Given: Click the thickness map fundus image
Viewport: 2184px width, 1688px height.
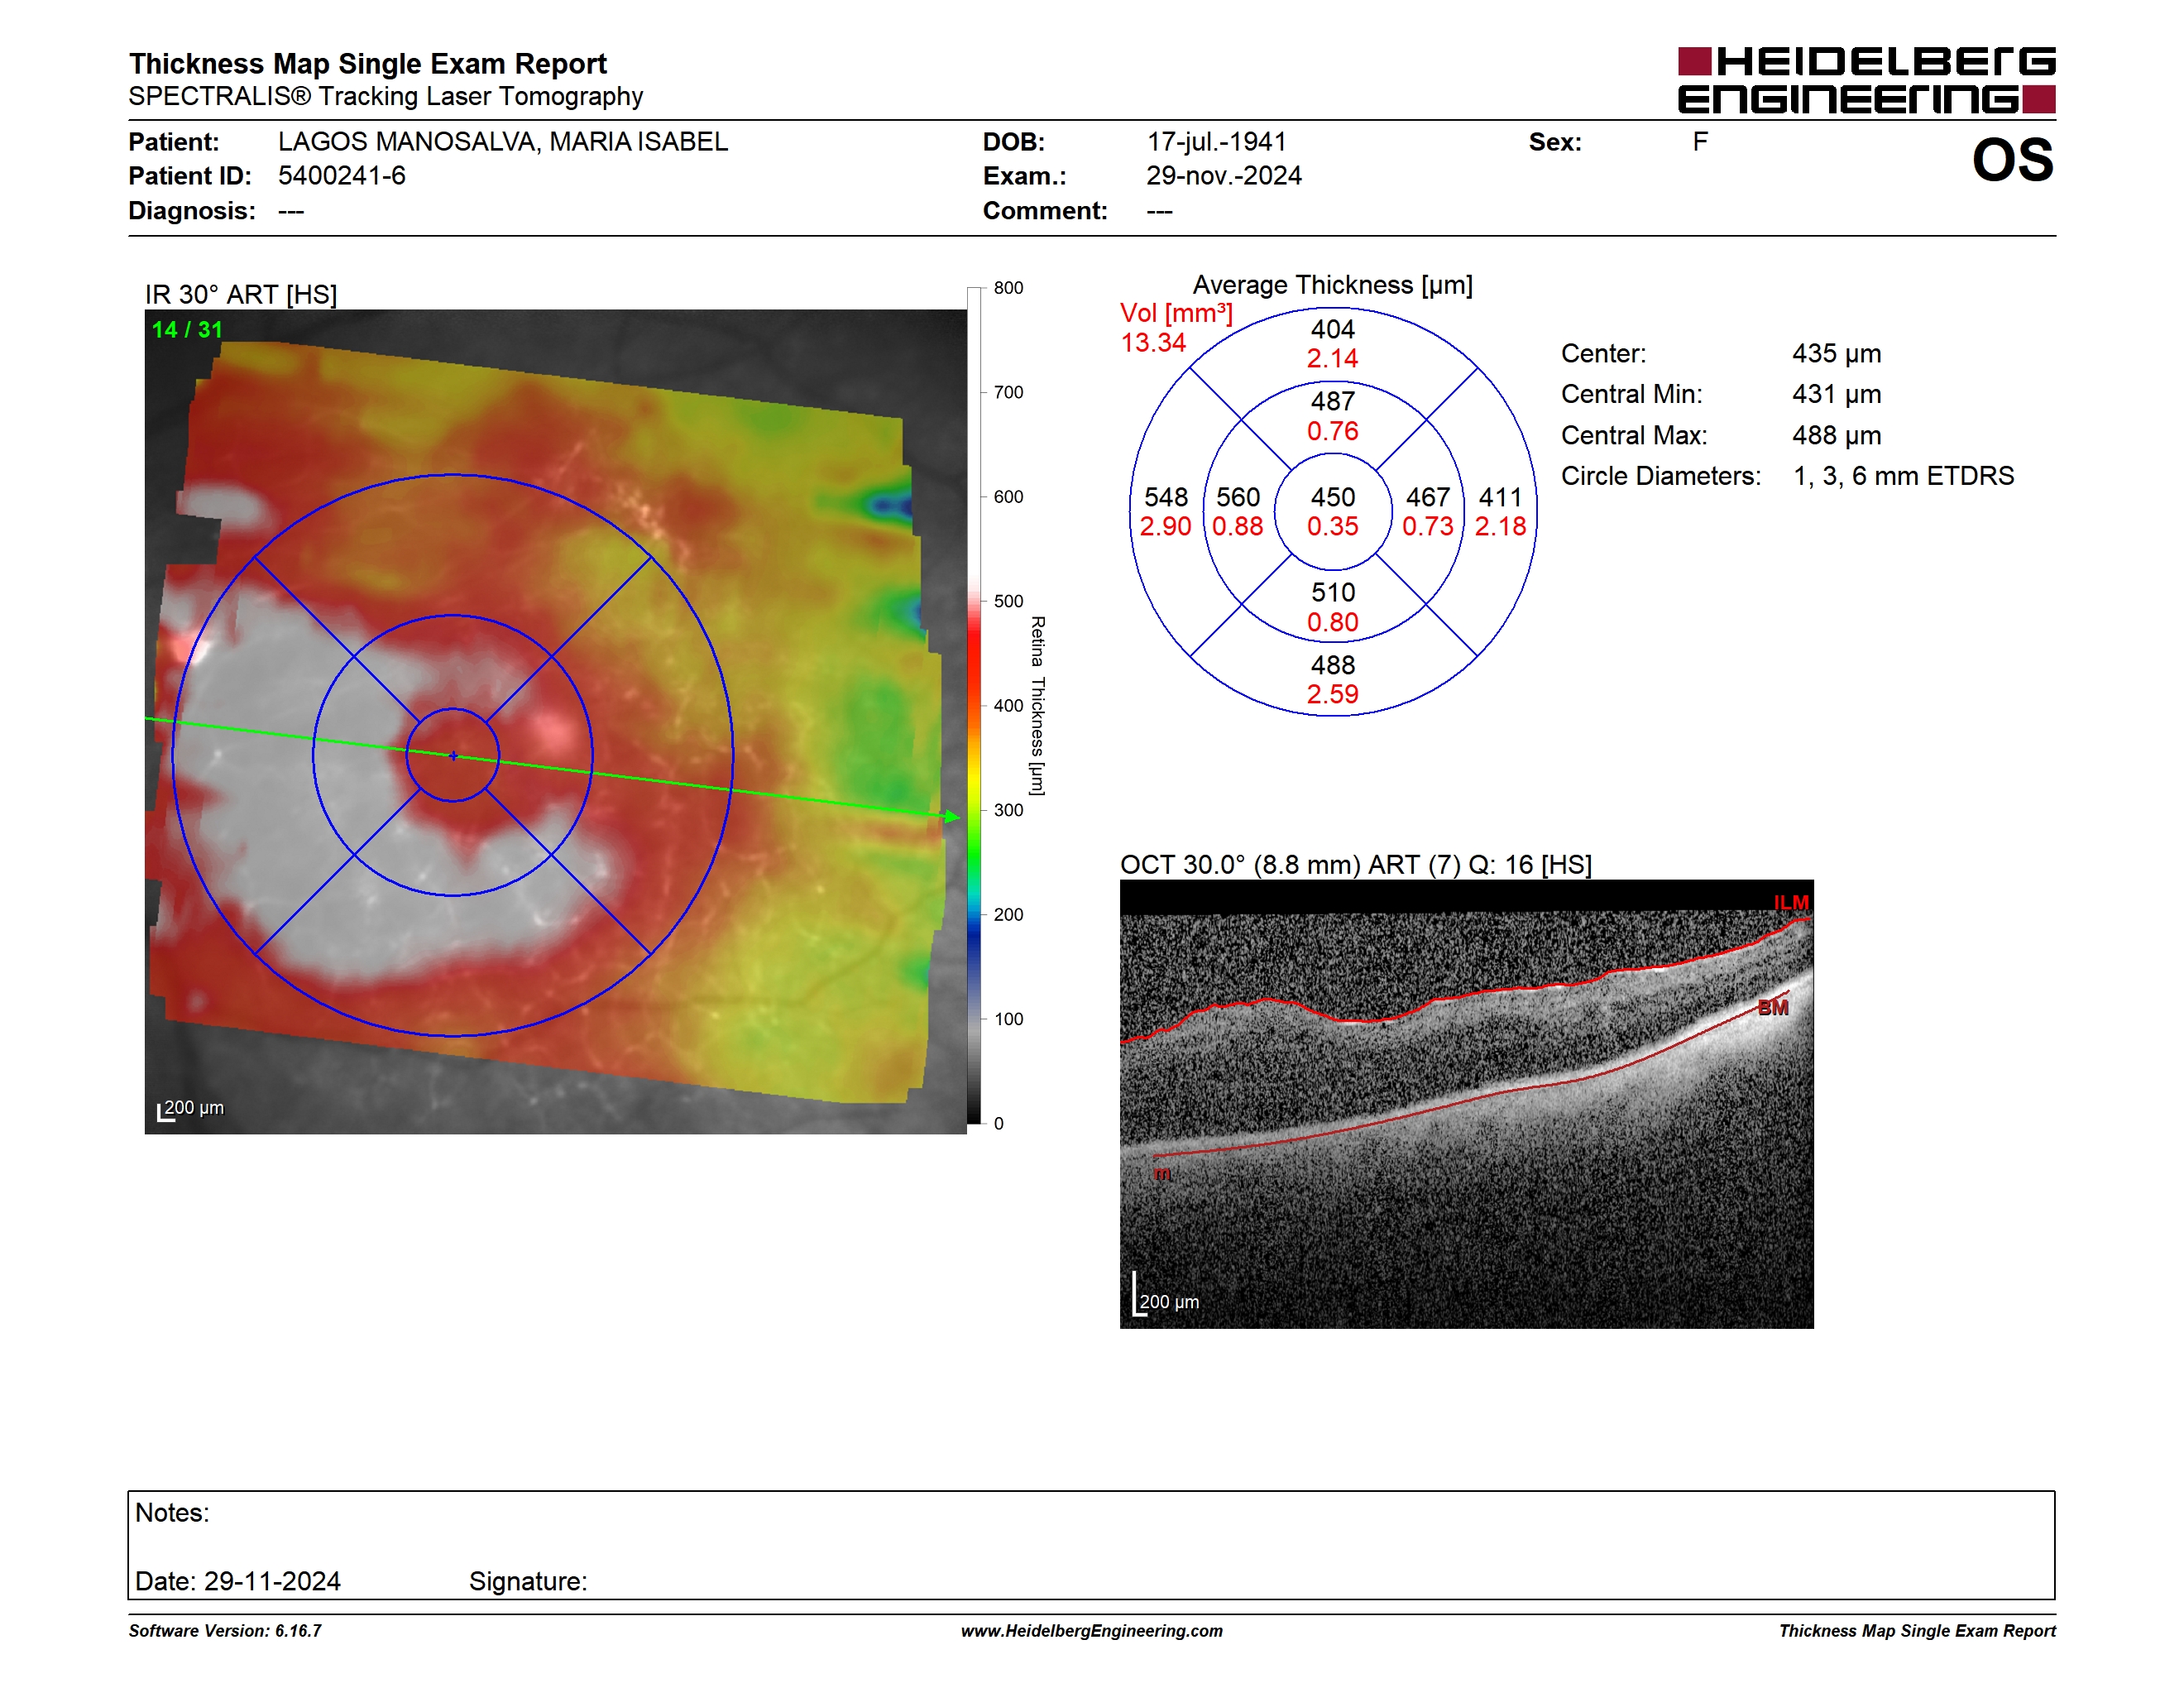Looking at the screenshot, I should tap(556, 721).
